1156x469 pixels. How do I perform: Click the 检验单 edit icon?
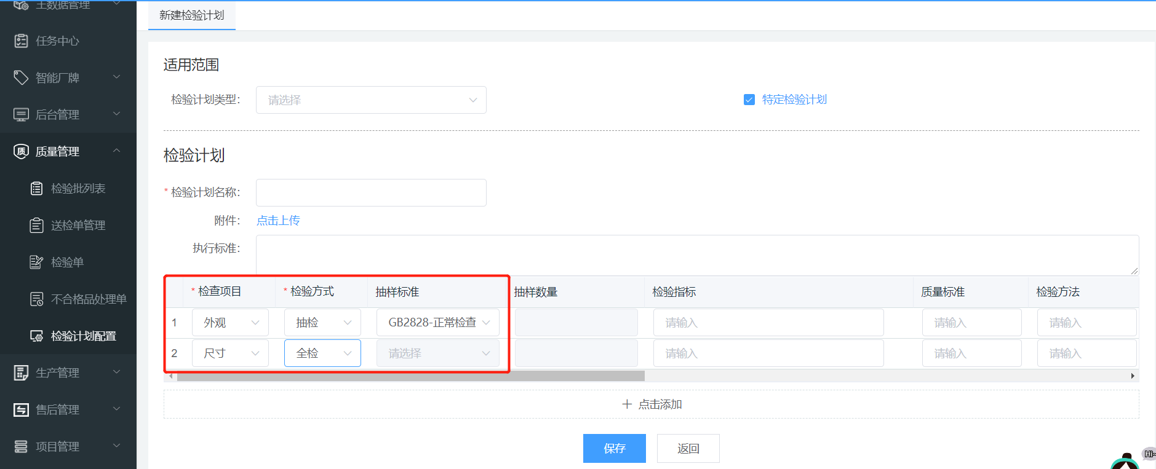pyautogui.click(x=37, y=262)
